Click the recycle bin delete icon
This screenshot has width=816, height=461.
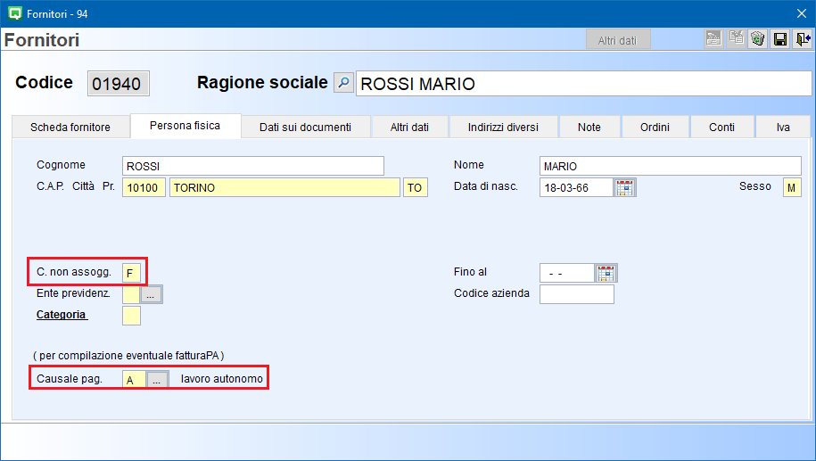(758, 39)
